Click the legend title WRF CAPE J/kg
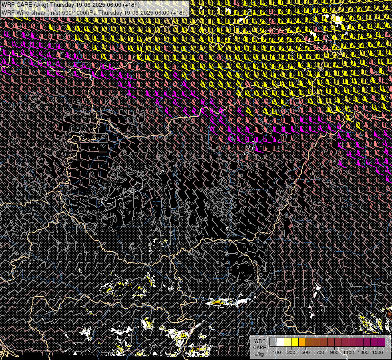Screen dimensions: 392x360 pyautogui.click(x=260, y=348)
